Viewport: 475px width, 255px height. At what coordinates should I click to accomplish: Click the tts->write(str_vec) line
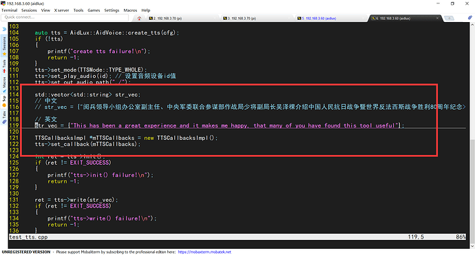(76, 200)
